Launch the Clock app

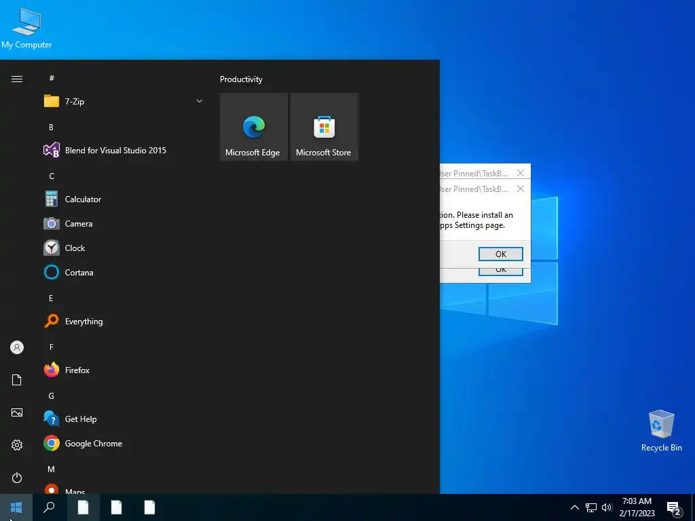75,248
